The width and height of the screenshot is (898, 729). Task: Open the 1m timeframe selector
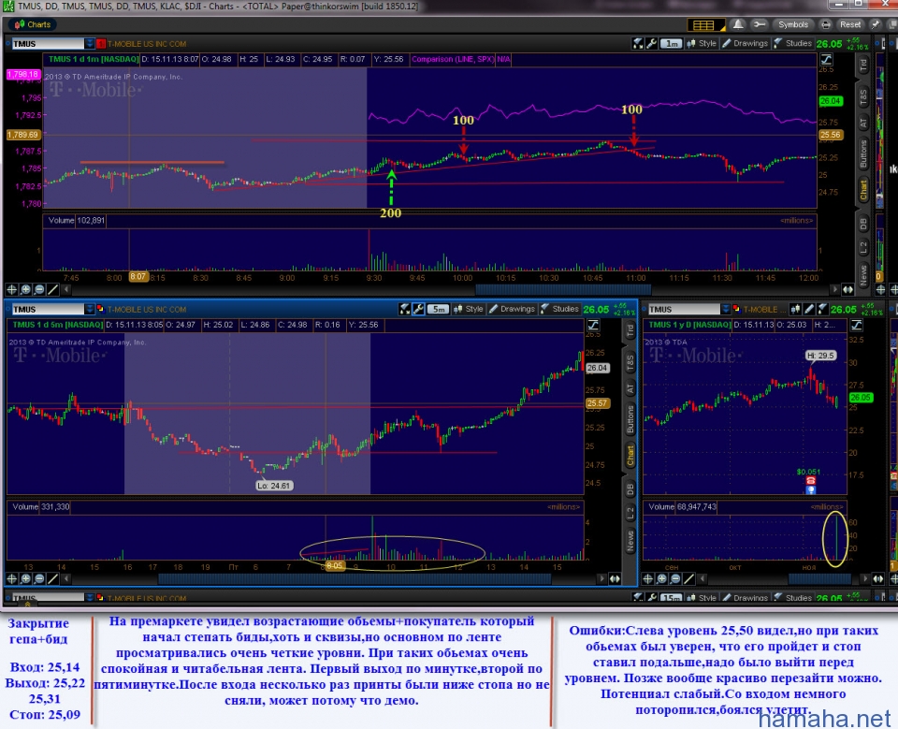[x=672, y=44]
